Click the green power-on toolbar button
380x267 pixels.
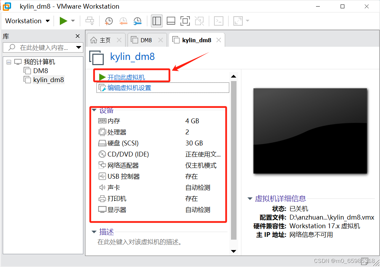(x=63, y=21)
